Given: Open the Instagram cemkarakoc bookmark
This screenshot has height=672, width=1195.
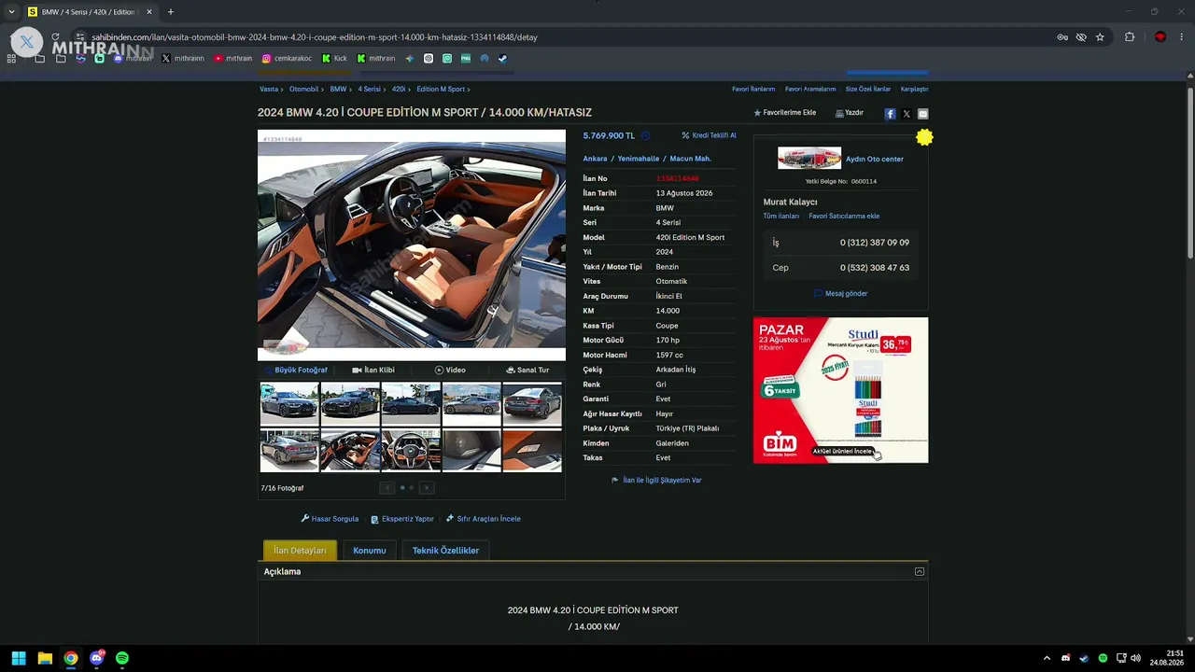Looking at the screenshot, I should tap(287, 58).
